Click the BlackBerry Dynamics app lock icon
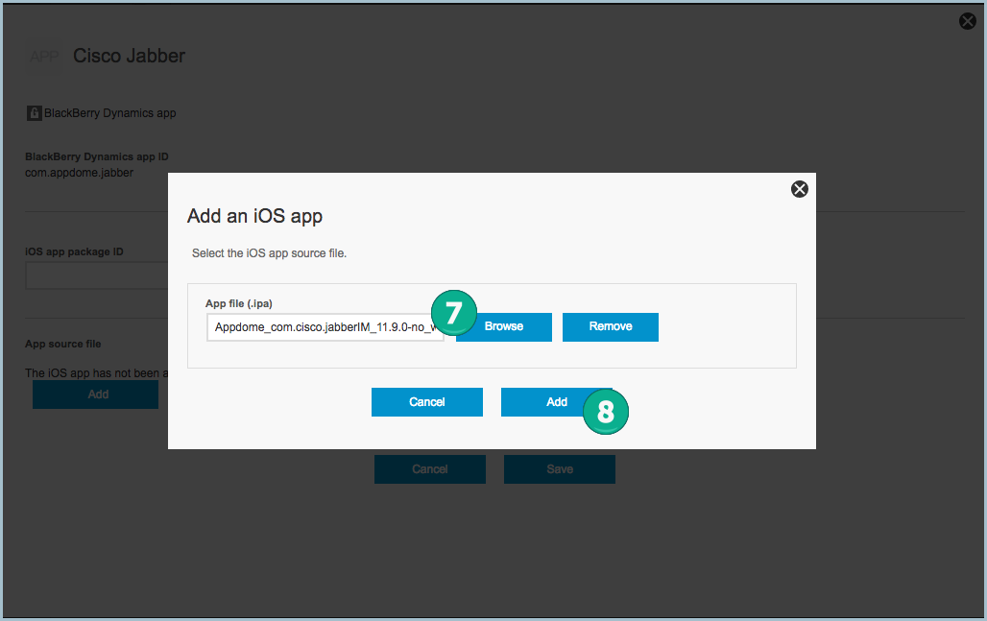 (x=34, y=113)
